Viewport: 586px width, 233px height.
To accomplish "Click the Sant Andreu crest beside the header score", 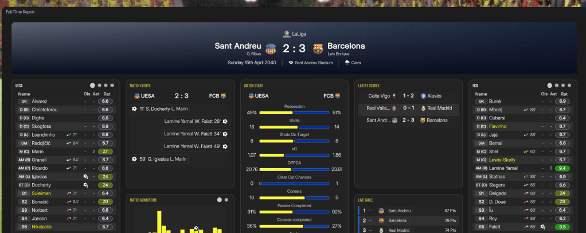I will coord(271,48).
